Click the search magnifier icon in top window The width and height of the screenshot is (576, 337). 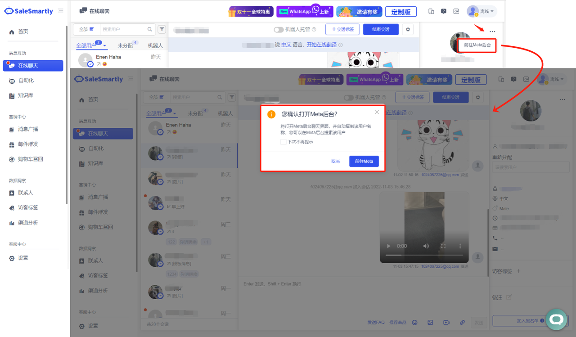point(150,29)
